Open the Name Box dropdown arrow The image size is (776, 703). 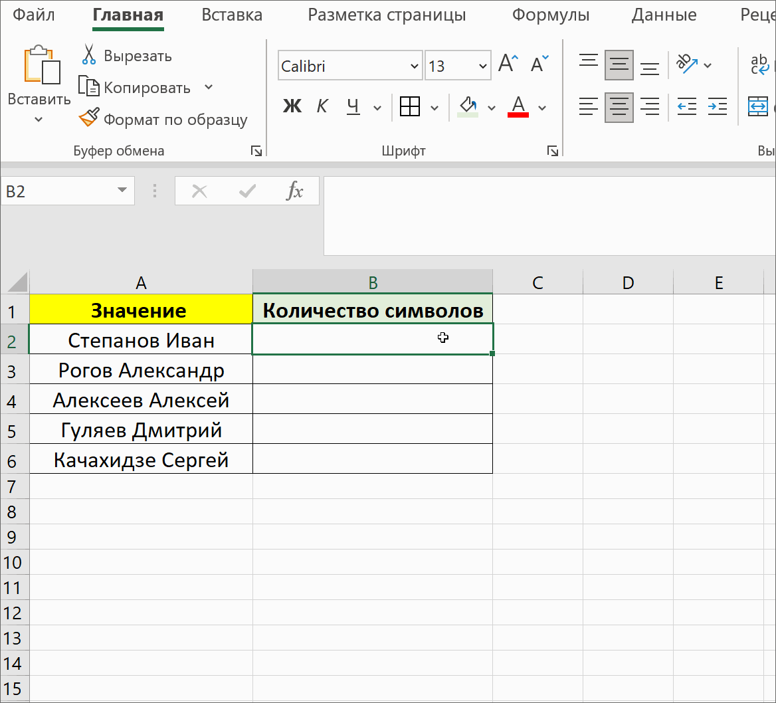coord(122,190)
